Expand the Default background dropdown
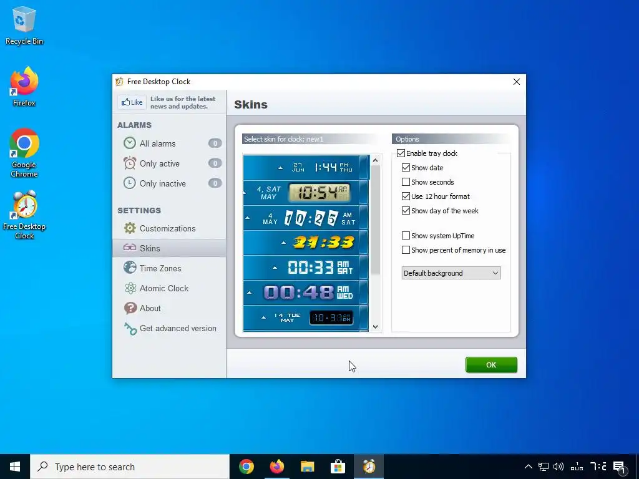This screenshot has width=639, height=479. [x=451, y=273]
